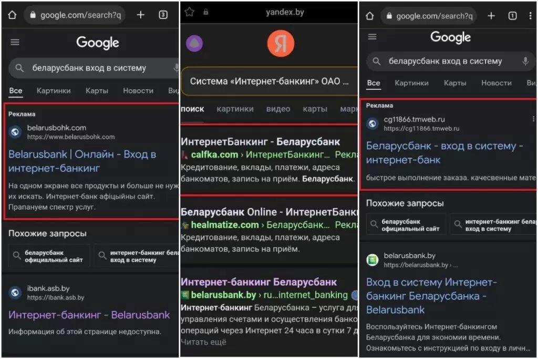Viewport: 538px width, 359px height.
Task: Switch to the Yandex "поиск" tab
Action: [x=192, y=109]
